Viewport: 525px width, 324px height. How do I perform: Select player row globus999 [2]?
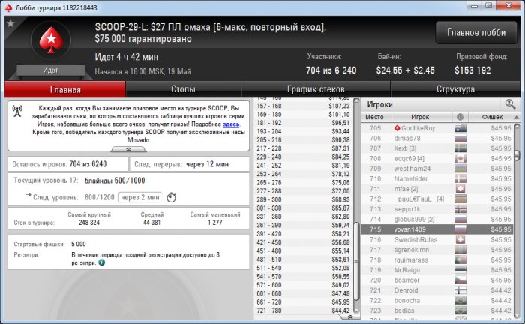tap(437, 219)
